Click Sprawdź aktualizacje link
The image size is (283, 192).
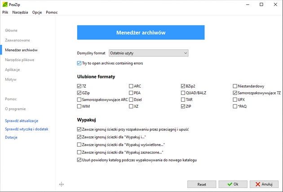pyautogui.click(x=22, y=121)
